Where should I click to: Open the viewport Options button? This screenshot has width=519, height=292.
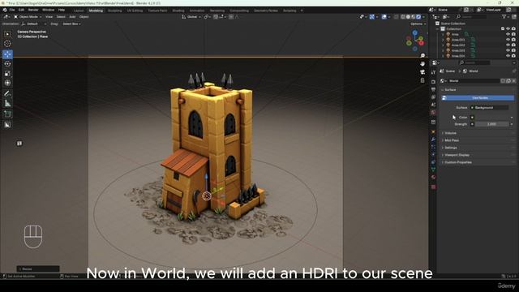pos(418,24)
